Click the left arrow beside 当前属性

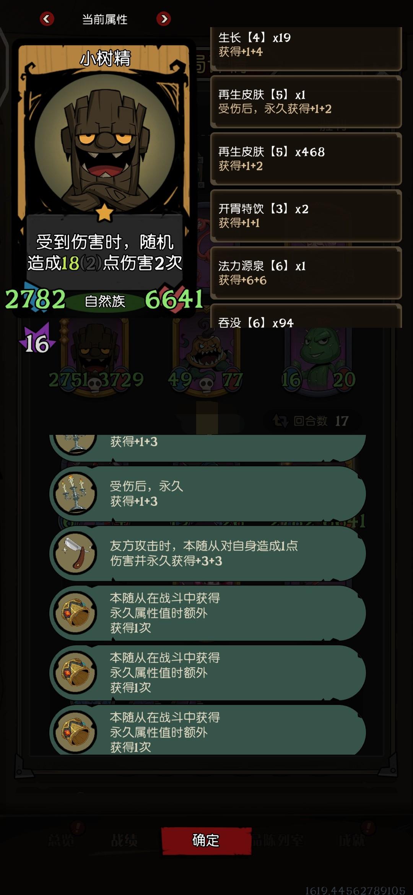coord(47,19)
